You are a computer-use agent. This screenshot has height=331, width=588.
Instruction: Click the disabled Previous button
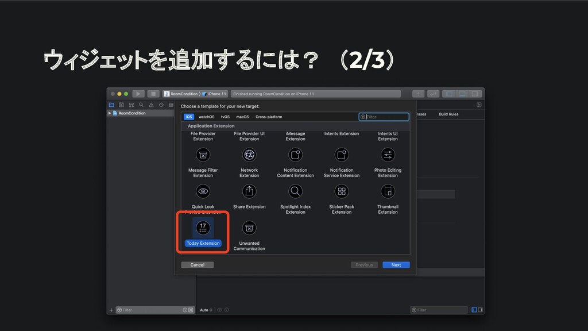(364, 265)
